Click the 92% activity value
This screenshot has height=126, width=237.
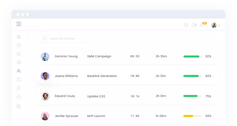[208, 56]
